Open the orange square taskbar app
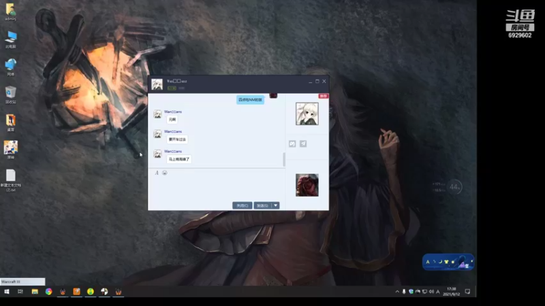Viewport: 545px width, 306px height. (x=76, y=292)
